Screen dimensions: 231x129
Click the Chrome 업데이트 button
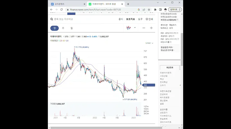175,10
